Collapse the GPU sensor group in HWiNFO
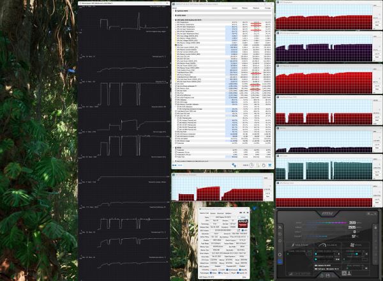 174,20
